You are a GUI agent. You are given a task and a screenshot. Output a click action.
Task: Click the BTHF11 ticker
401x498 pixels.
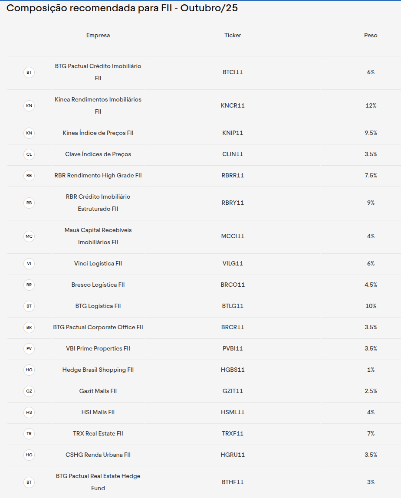(x=233, y=482)
